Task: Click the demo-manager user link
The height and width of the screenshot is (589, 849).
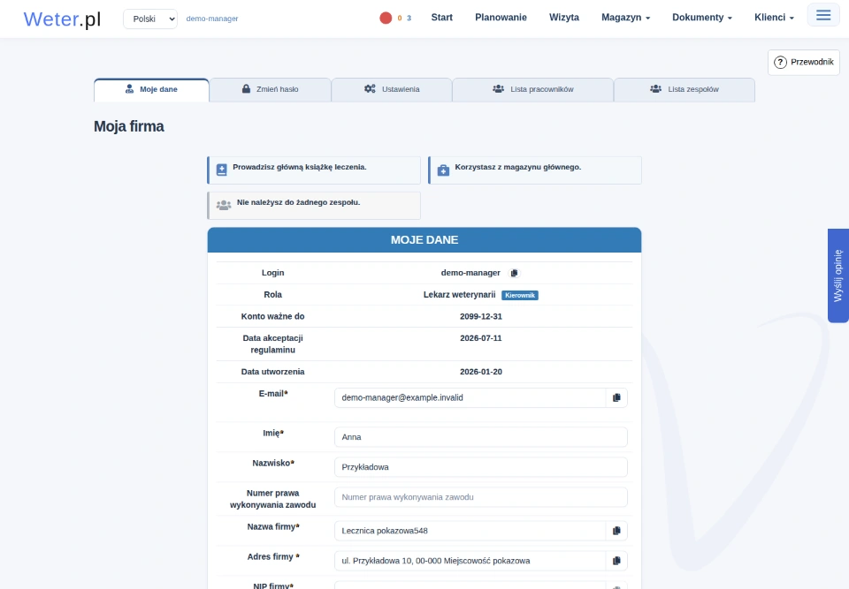Action: pyautogui.click(x=212, y=19)
